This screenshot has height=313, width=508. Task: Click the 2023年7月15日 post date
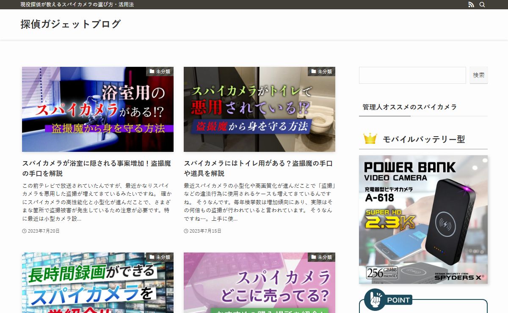click(205, 231)
